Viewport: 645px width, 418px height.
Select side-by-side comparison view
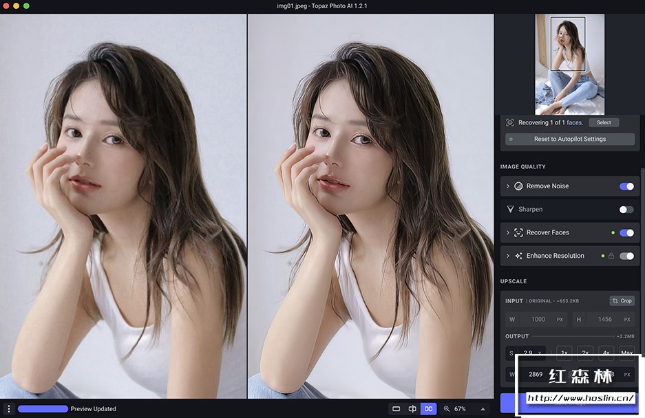click(x=428, y=408)
